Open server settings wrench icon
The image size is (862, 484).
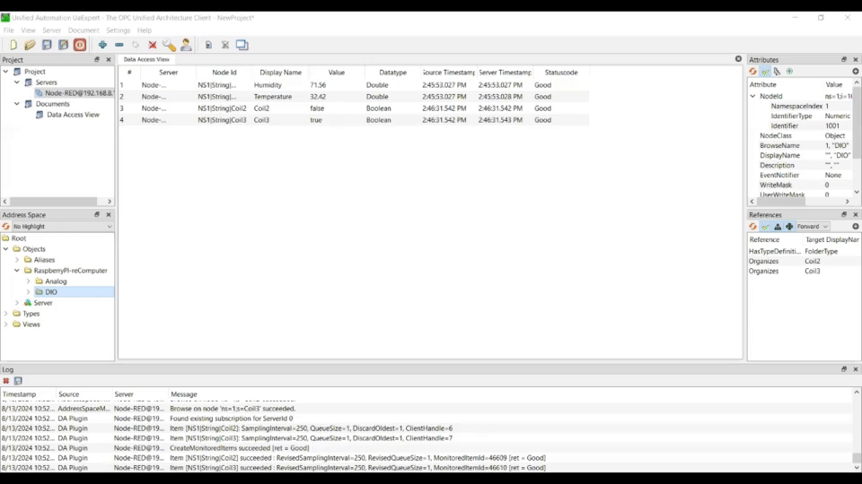[x=169, y=45]
